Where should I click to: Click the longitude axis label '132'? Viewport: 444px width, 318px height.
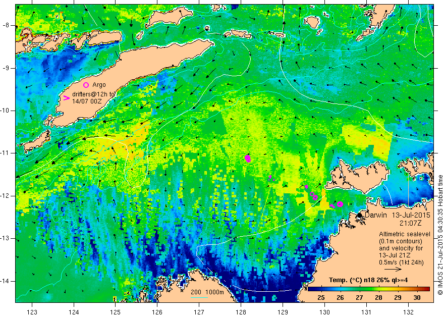408,312
